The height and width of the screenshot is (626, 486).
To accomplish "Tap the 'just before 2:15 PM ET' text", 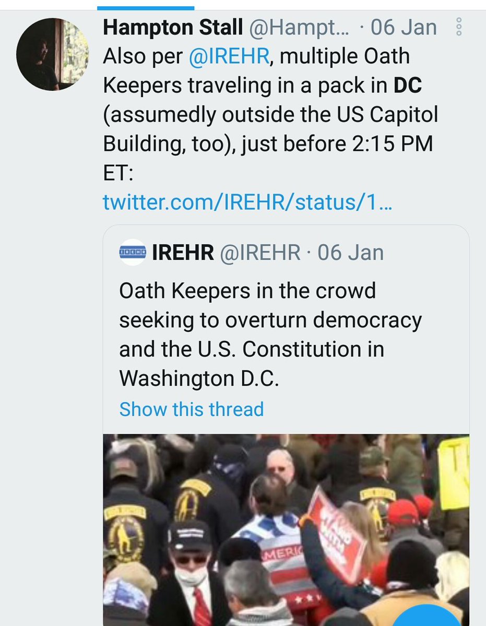I will click(x=324, y=144).
